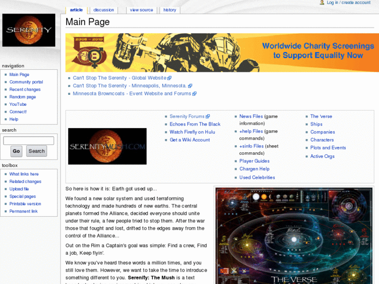Open Related changes in toolbox
This screenshot has height=284, width=379.
[x=26, y=181]
